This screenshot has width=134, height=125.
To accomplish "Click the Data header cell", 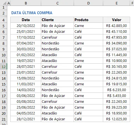I will pyautogui.click(x=26, y=20).
